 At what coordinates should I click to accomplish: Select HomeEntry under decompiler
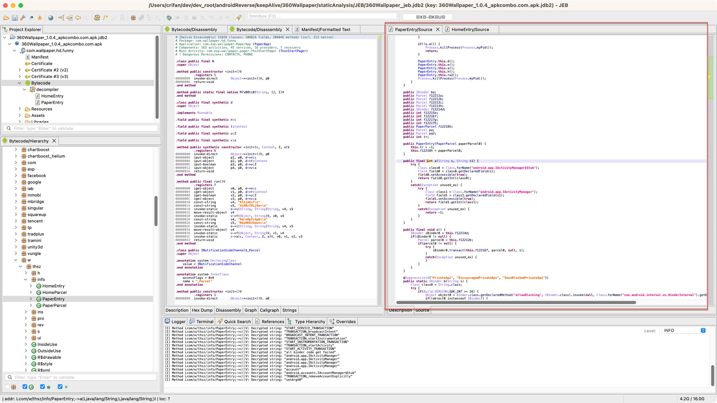52,96
